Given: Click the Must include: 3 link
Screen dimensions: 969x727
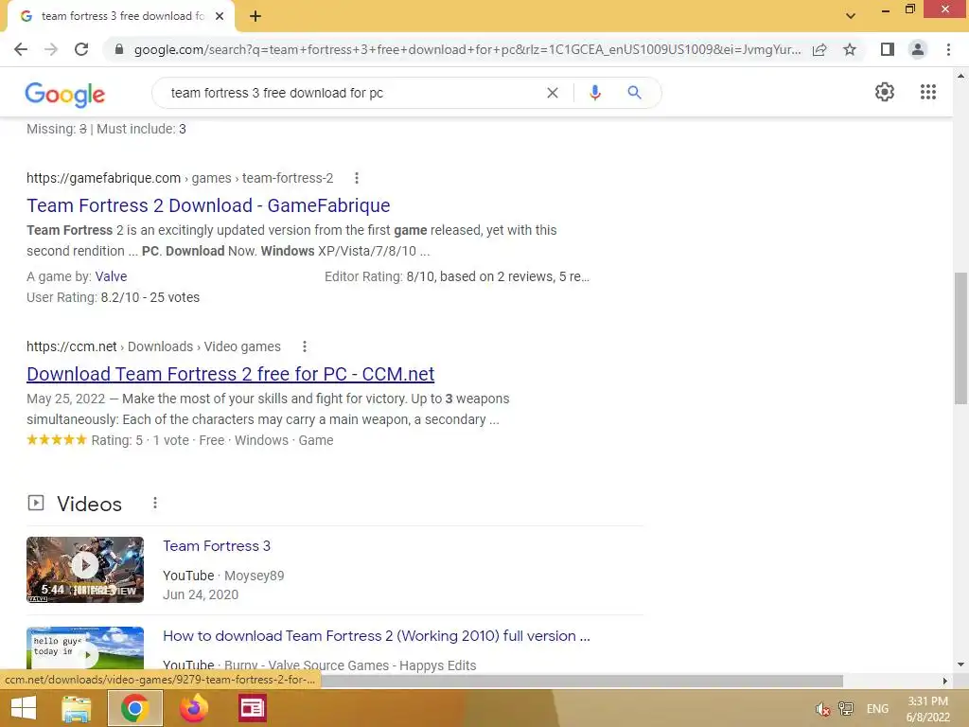Looking at the screenshot, I should pyautogui.click(x=141, y=129).
